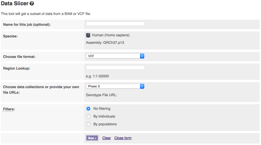Click the 'e.g. 1:1-50000' example text
The width and height of the screenshot is (261, 145).
97,76
